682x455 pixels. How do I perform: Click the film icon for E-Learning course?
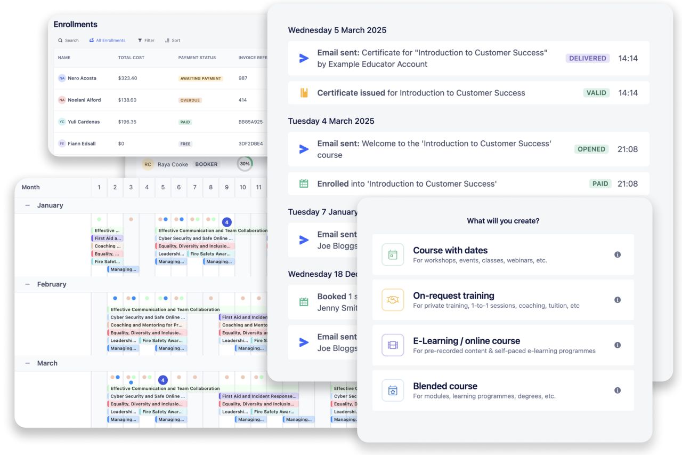point(393,345)
